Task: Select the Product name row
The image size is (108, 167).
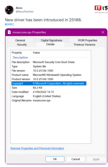Action: pyautogui.click(x=49, y=75)
